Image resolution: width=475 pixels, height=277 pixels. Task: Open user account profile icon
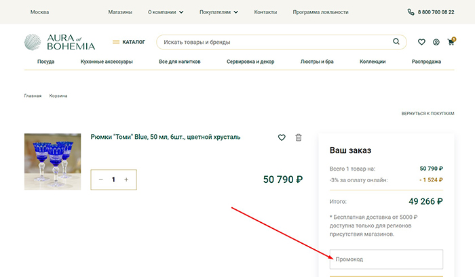pyautogui.click(x=436, y=42)
